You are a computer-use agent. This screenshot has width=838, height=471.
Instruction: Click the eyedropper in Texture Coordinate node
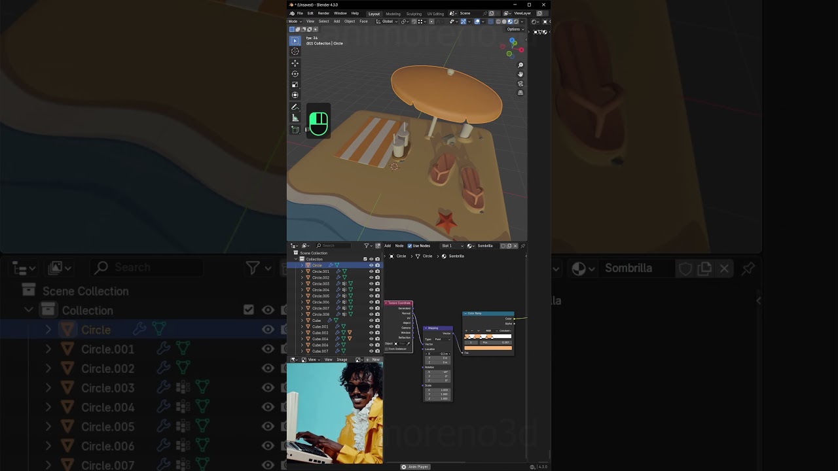[408, 343]
